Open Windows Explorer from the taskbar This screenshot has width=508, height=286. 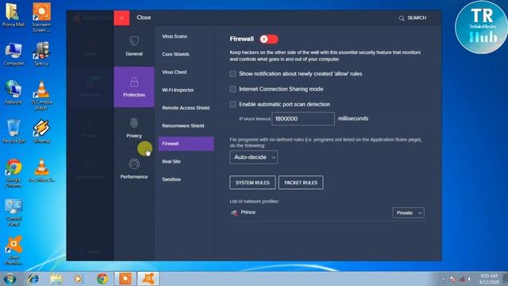56,279
